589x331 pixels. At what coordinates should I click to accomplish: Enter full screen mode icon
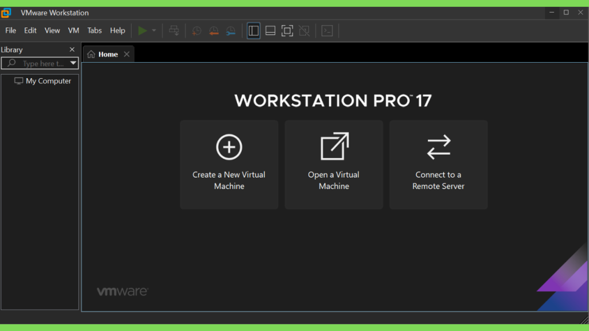pyautogui.click(x=288, y=31)
